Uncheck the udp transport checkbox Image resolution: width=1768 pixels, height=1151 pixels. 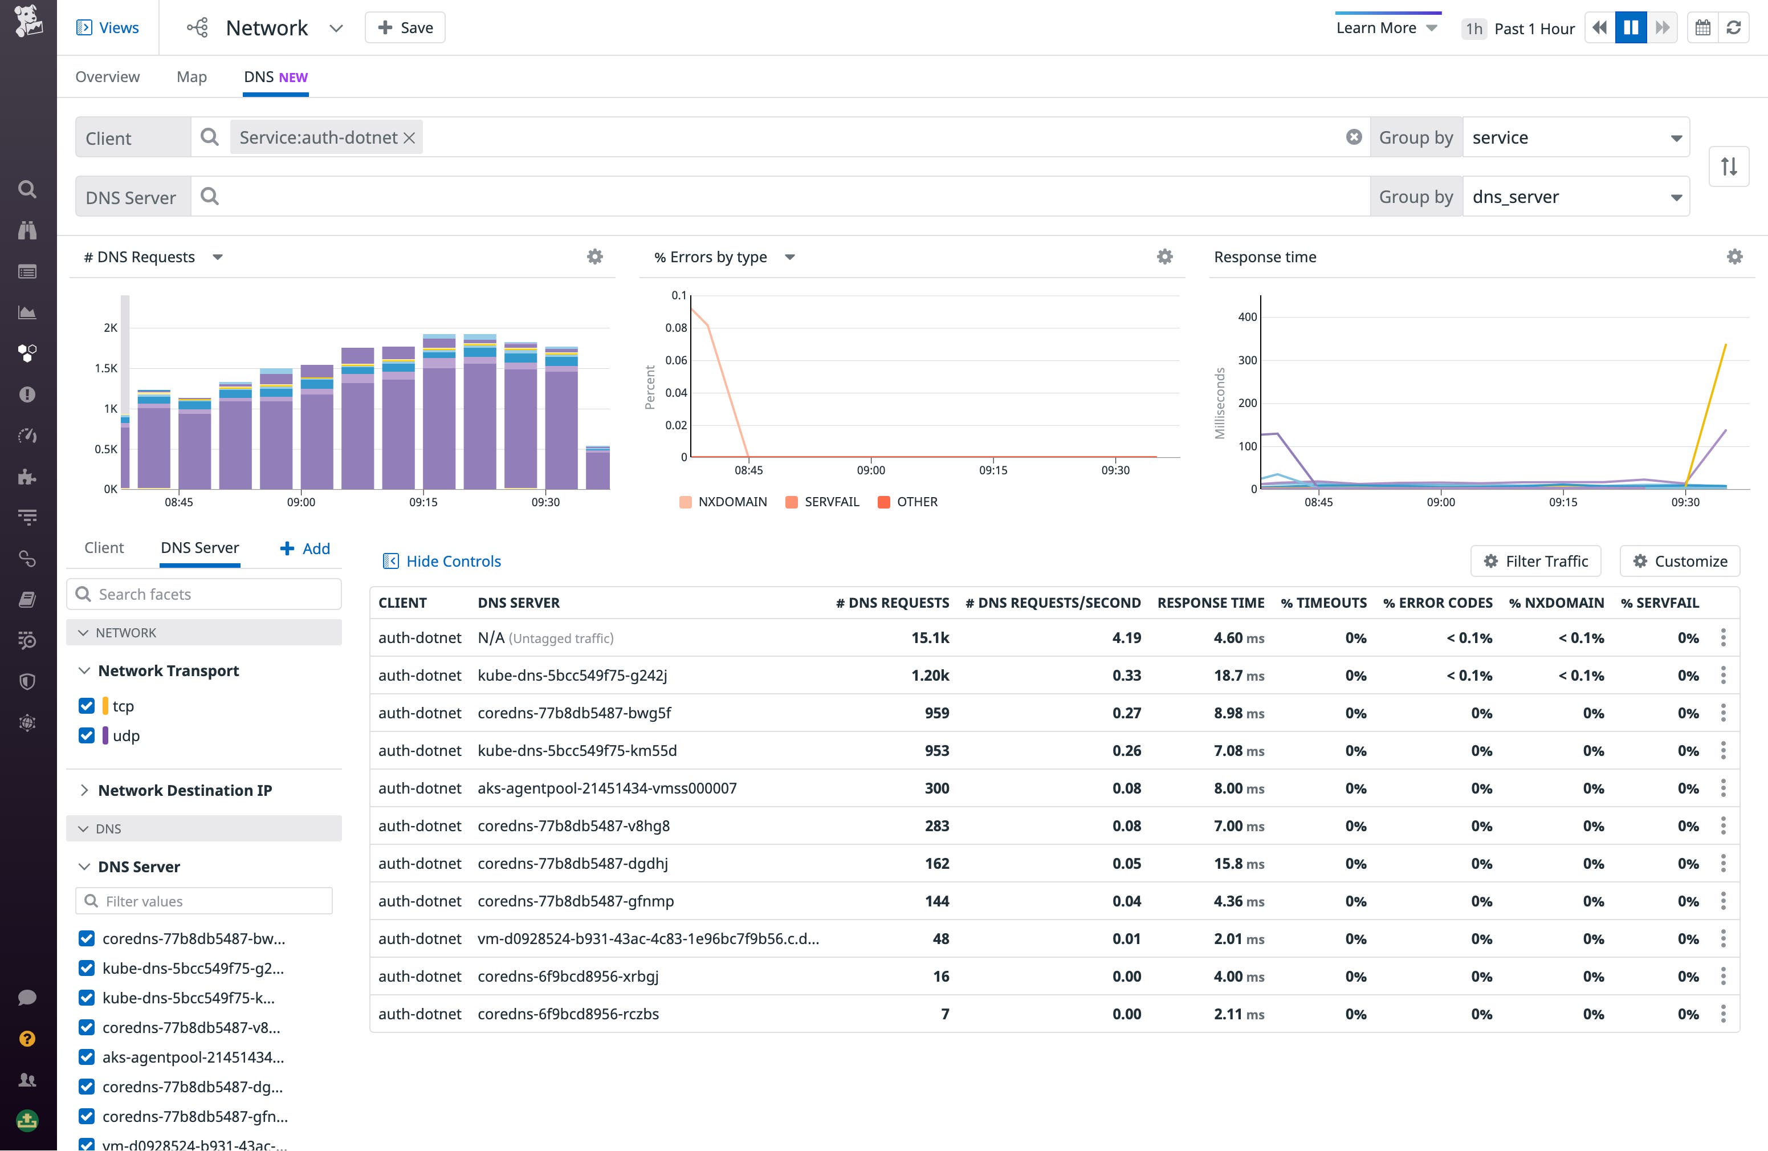(x=87, y=735)
